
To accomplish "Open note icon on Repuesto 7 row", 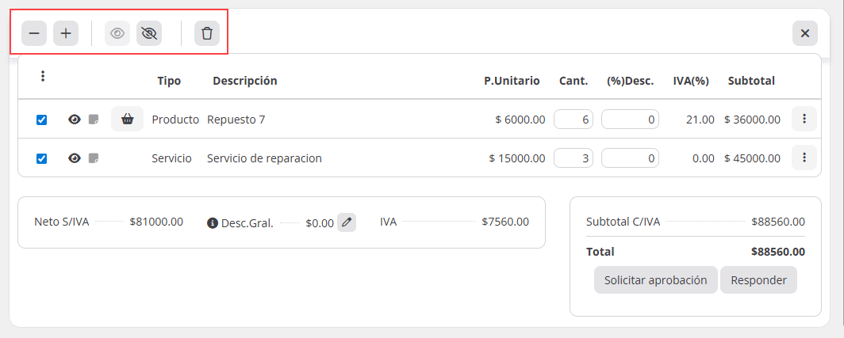I will pyautogui.click(x=94, y=120).
